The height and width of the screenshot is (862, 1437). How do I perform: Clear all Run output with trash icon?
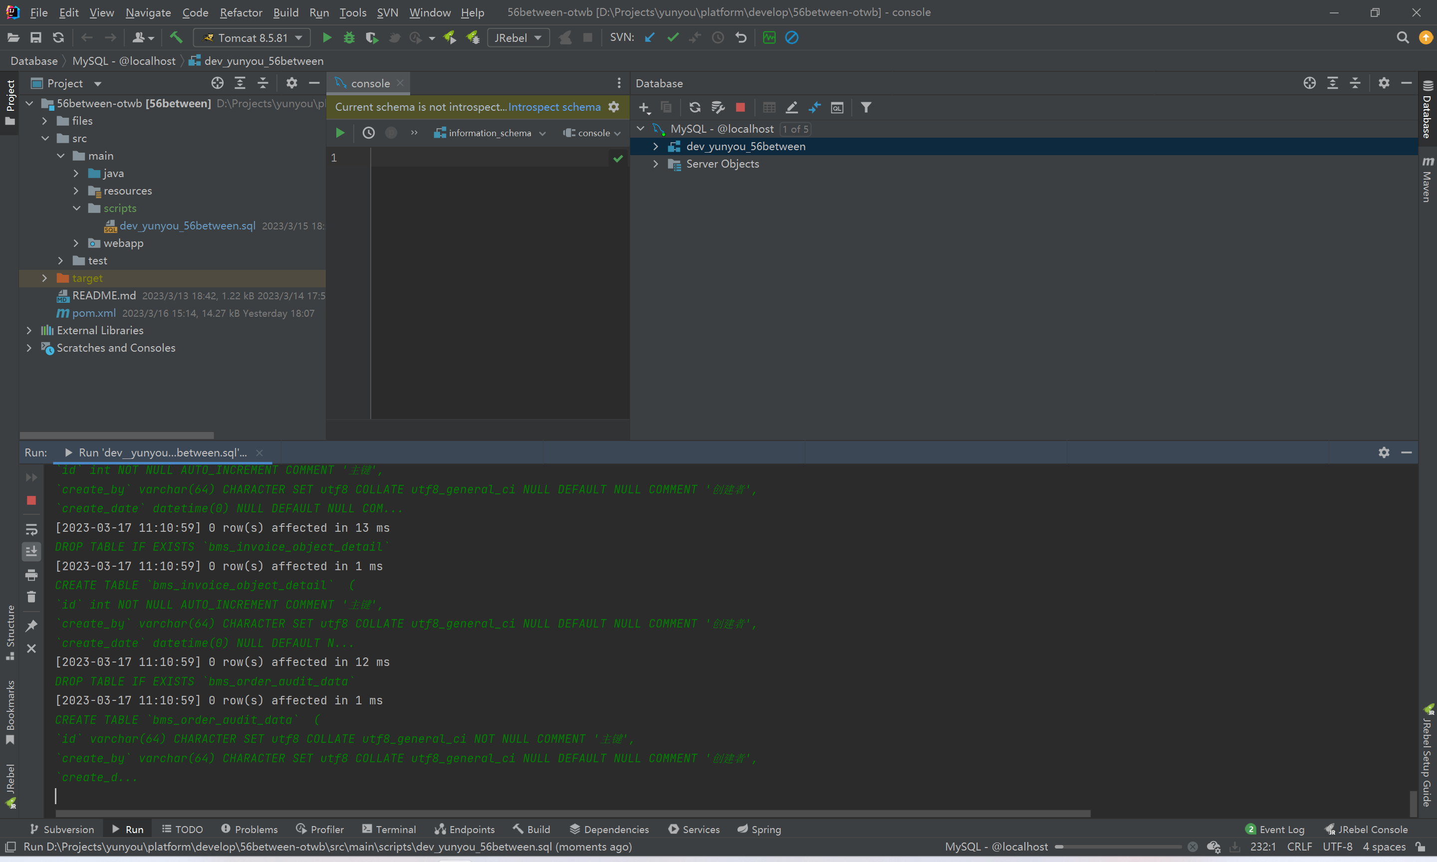[x=31, y=597]
